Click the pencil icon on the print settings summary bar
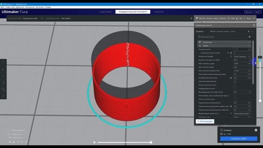The width and height of the screenshot is (263, 148). pyautogui.click(x=254, y=18)
